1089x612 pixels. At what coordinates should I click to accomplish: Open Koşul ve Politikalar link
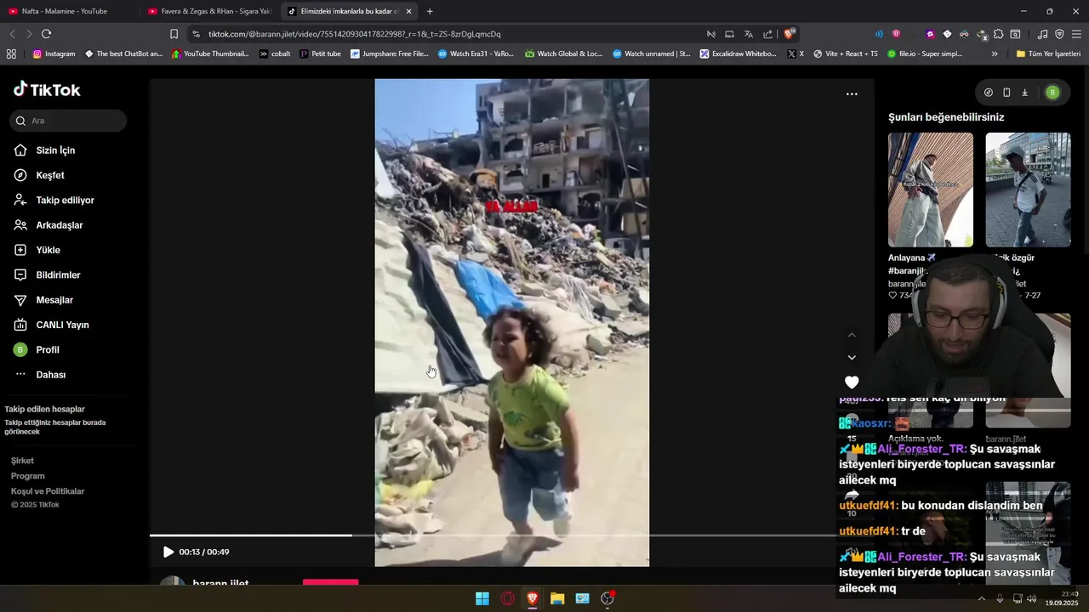point(48,491)
